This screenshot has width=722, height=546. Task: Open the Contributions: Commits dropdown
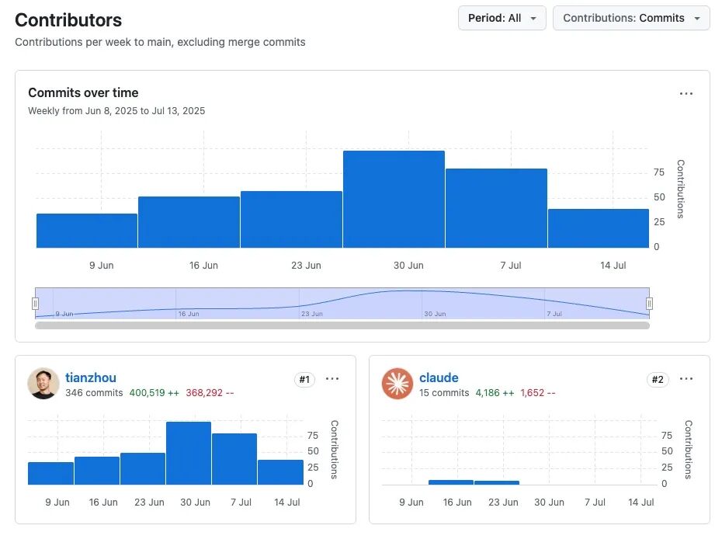[x=631, y=18]
